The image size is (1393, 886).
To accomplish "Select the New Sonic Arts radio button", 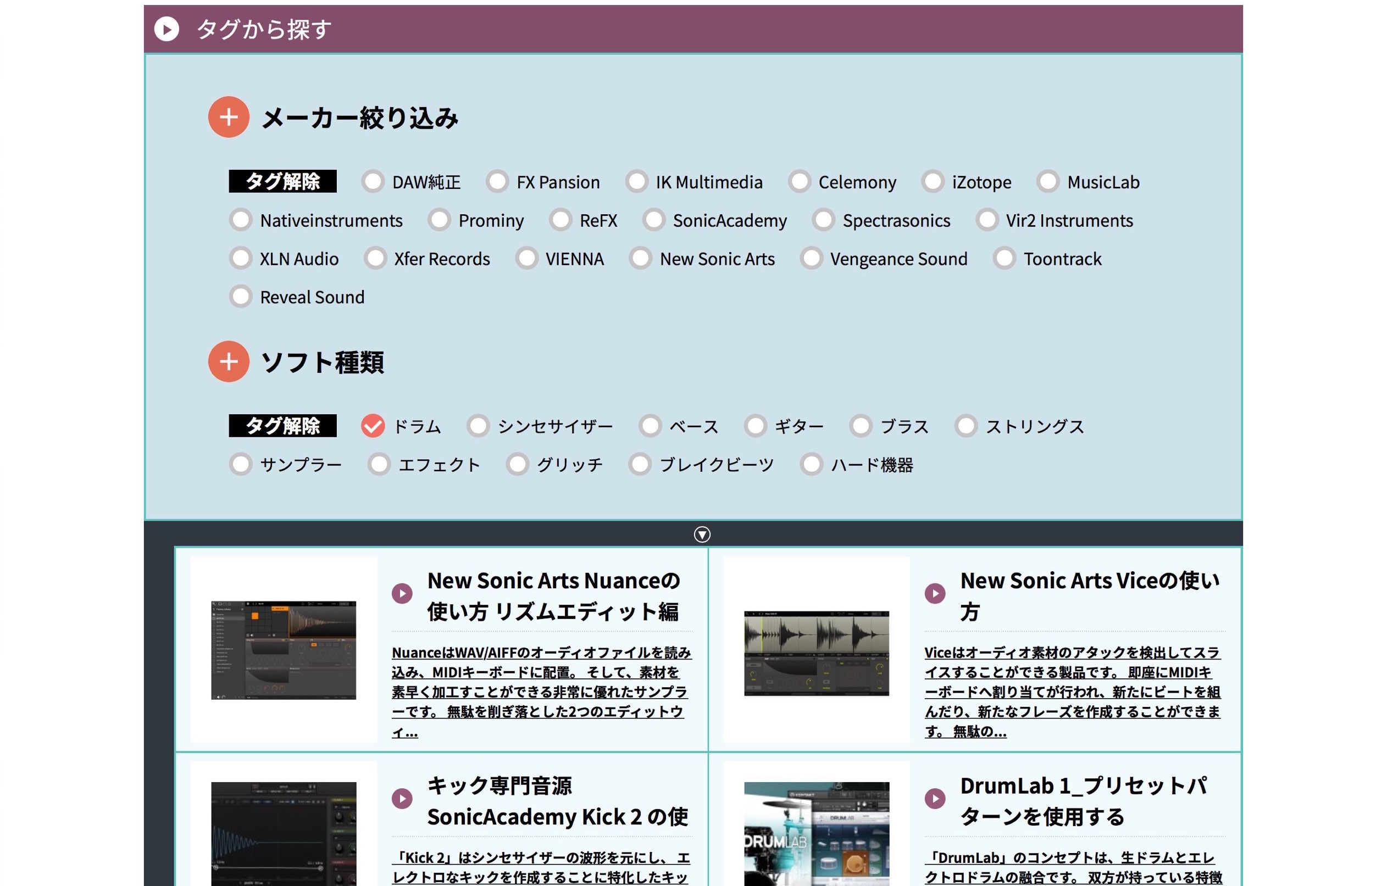I will point(640,258).
